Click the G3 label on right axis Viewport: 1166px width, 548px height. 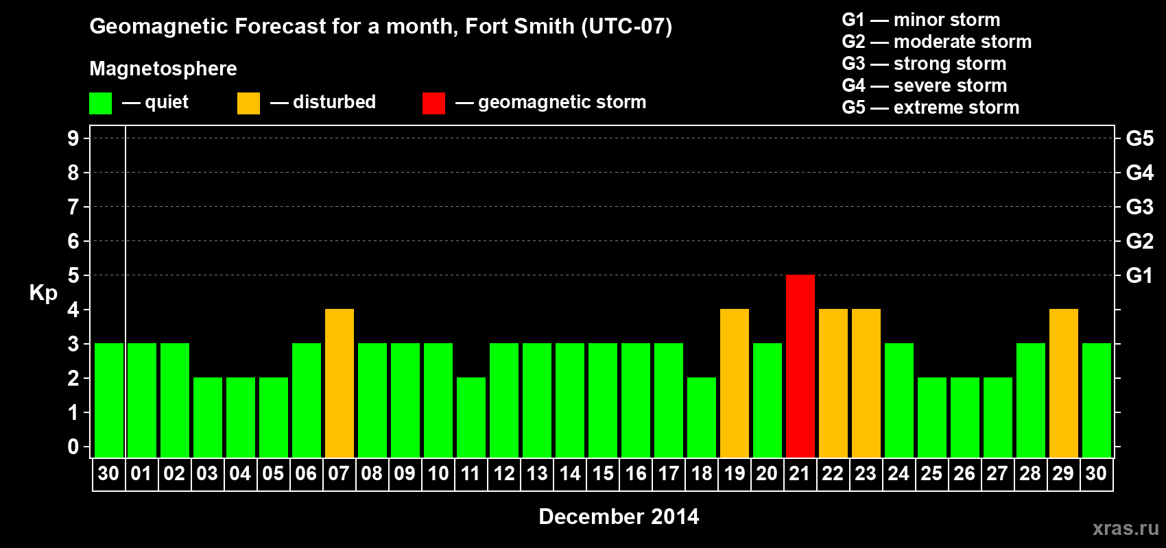click(1139, 207)
